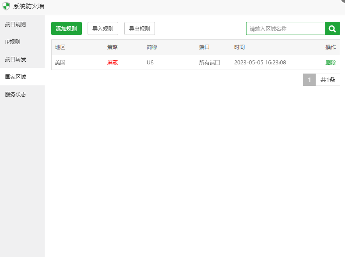Click the 导入规则 button
This screenshot has width=345, height=257.
pos(103,28)
